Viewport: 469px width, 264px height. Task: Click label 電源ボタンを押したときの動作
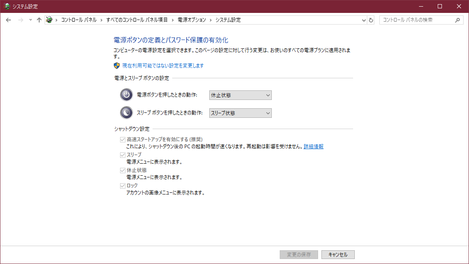click(167, 95)
